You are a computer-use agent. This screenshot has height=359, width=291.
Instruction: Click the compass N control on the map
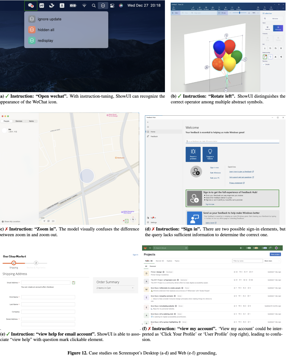[x=133, y=220]
